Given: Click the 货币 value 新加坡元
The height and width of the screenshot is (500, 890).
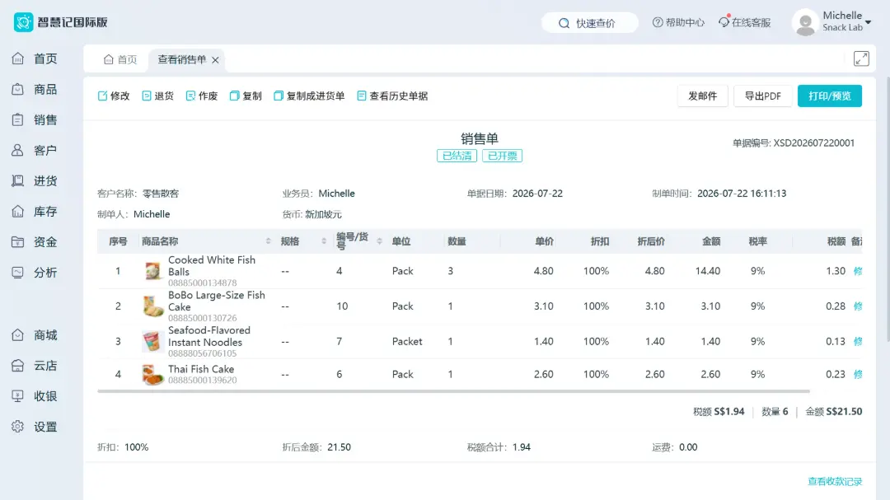Looking at the screenshot, I should click(324, 214).
